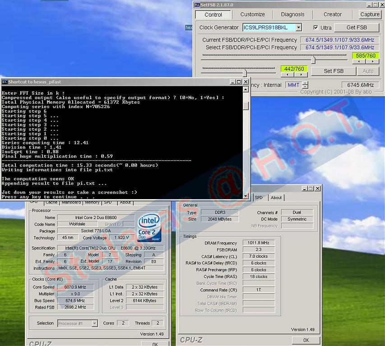Select the Mainboard tab in CPU-Z processor window
Image resolution: width=385 pixels, height=346 pixels.
[x=71, y=202]
